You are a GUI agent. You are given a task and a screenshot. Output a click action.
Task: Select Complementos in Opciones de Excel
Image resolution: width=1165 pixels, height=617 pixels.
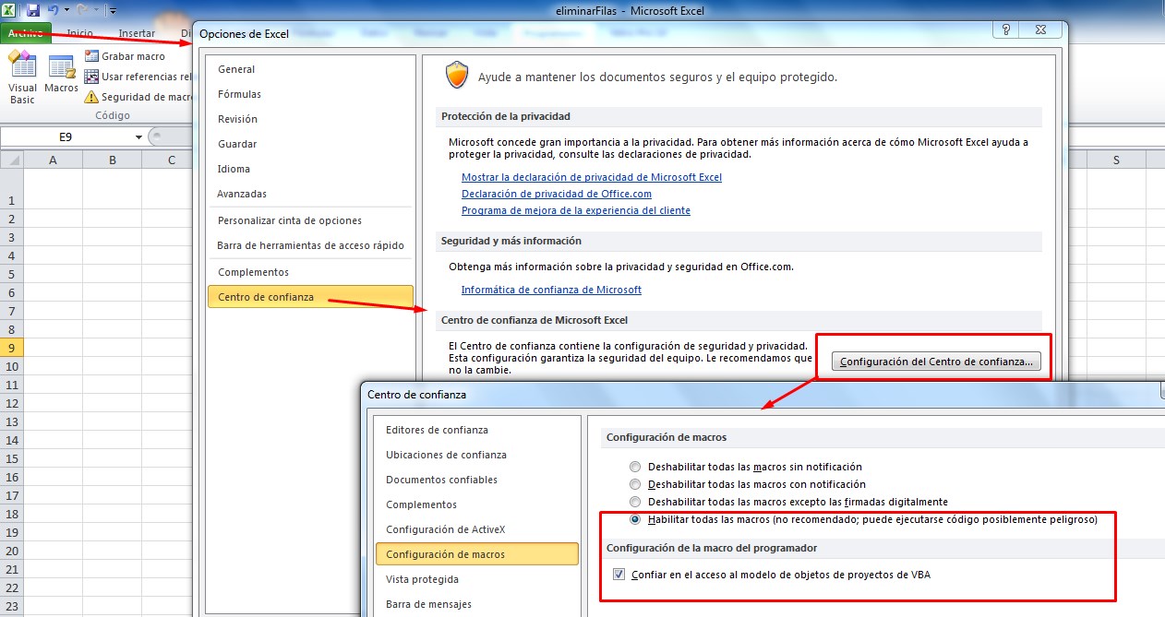point(309,272)
